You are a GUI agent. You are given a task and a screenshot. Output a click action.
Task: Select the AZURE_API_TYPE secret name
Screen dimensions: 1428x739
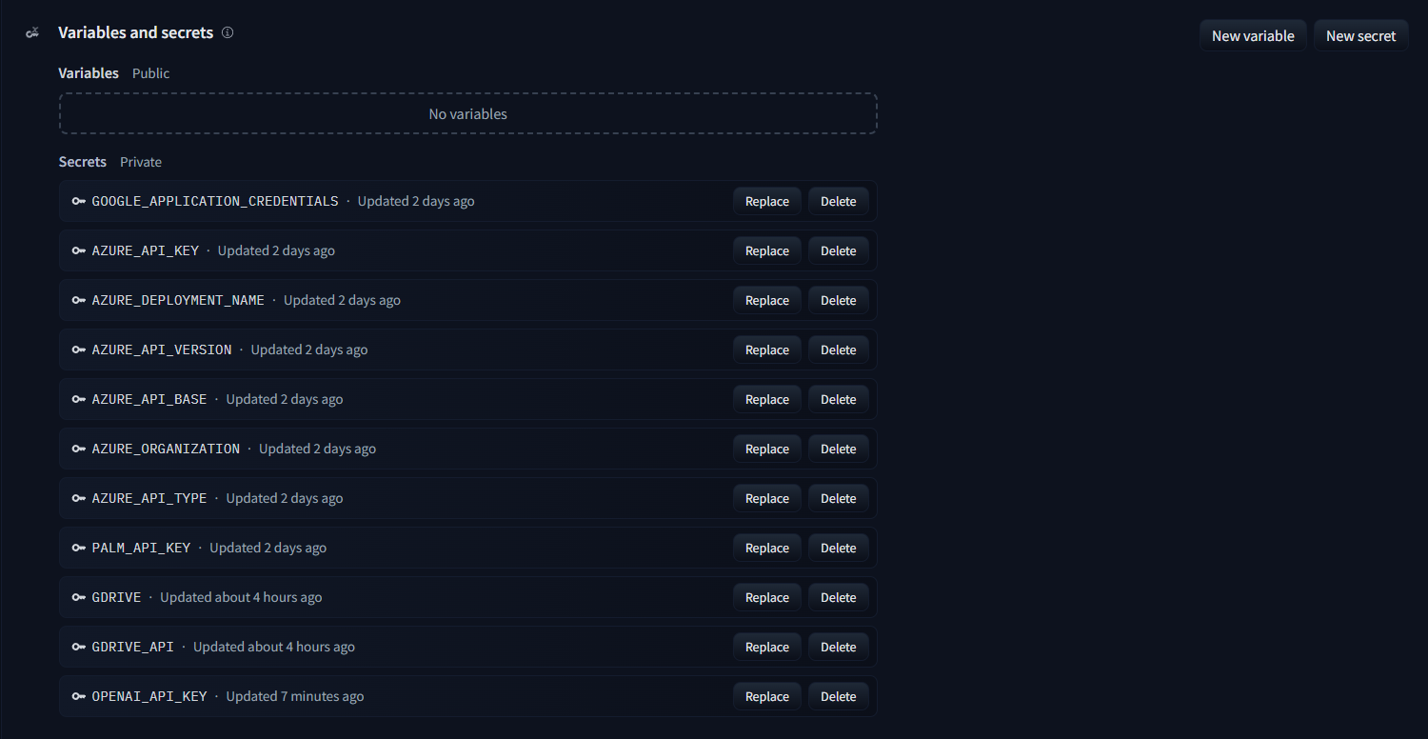(x=149, y=498)
